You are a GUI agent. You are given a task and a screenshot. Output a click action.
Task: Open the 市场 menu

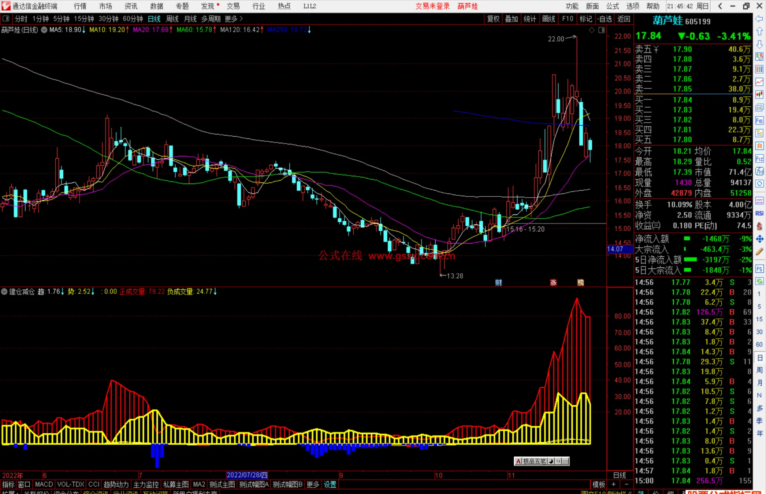coord(105,6)
